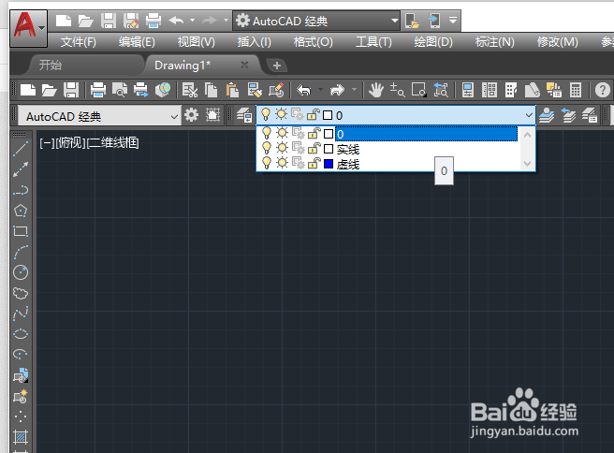Image resolution: width=614 pixels, height=453 pixels.
Task: Toggle on/off lightbulb for layer 实线
Action: coord(267,149)
